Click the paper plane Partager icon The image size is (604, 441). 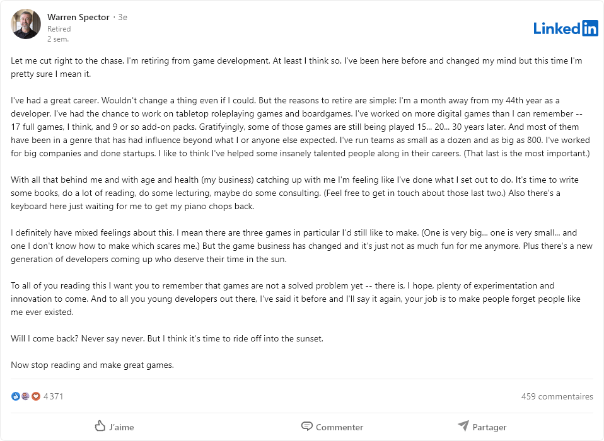click(x=463, y=426)
